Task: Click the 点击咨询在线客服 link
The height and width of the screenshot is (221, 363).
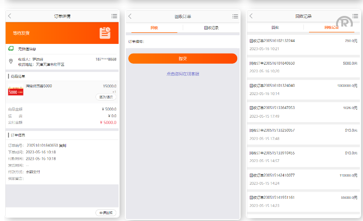Action: click(183, 74)
